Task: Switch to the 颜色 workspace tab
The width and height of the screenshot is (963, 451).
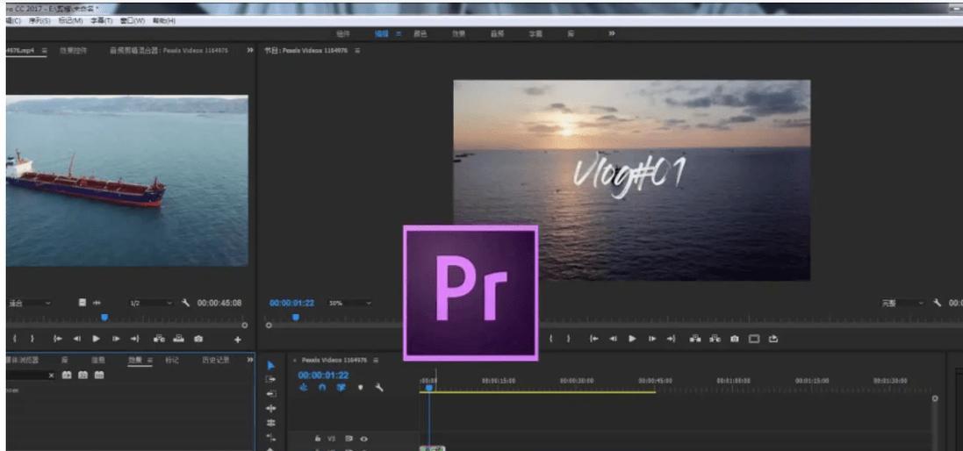Action: click(x=420, y=33)
